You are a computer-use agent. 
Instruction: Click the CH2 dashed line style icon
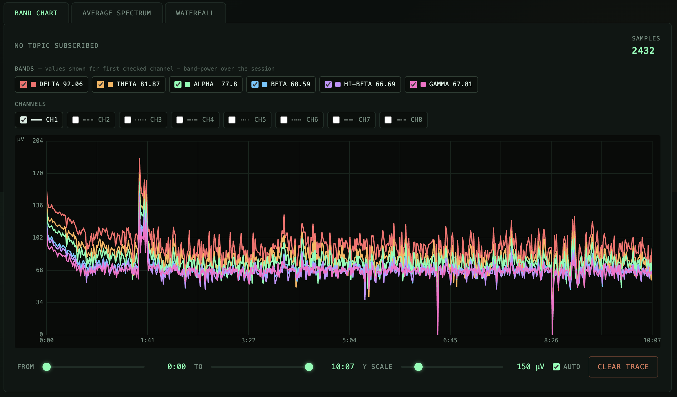coord(89,120)
